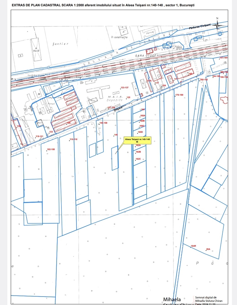Viewport: 237px width, 305px height.
Task: Click the '10002' survey point label
Action: coord(179,47)
